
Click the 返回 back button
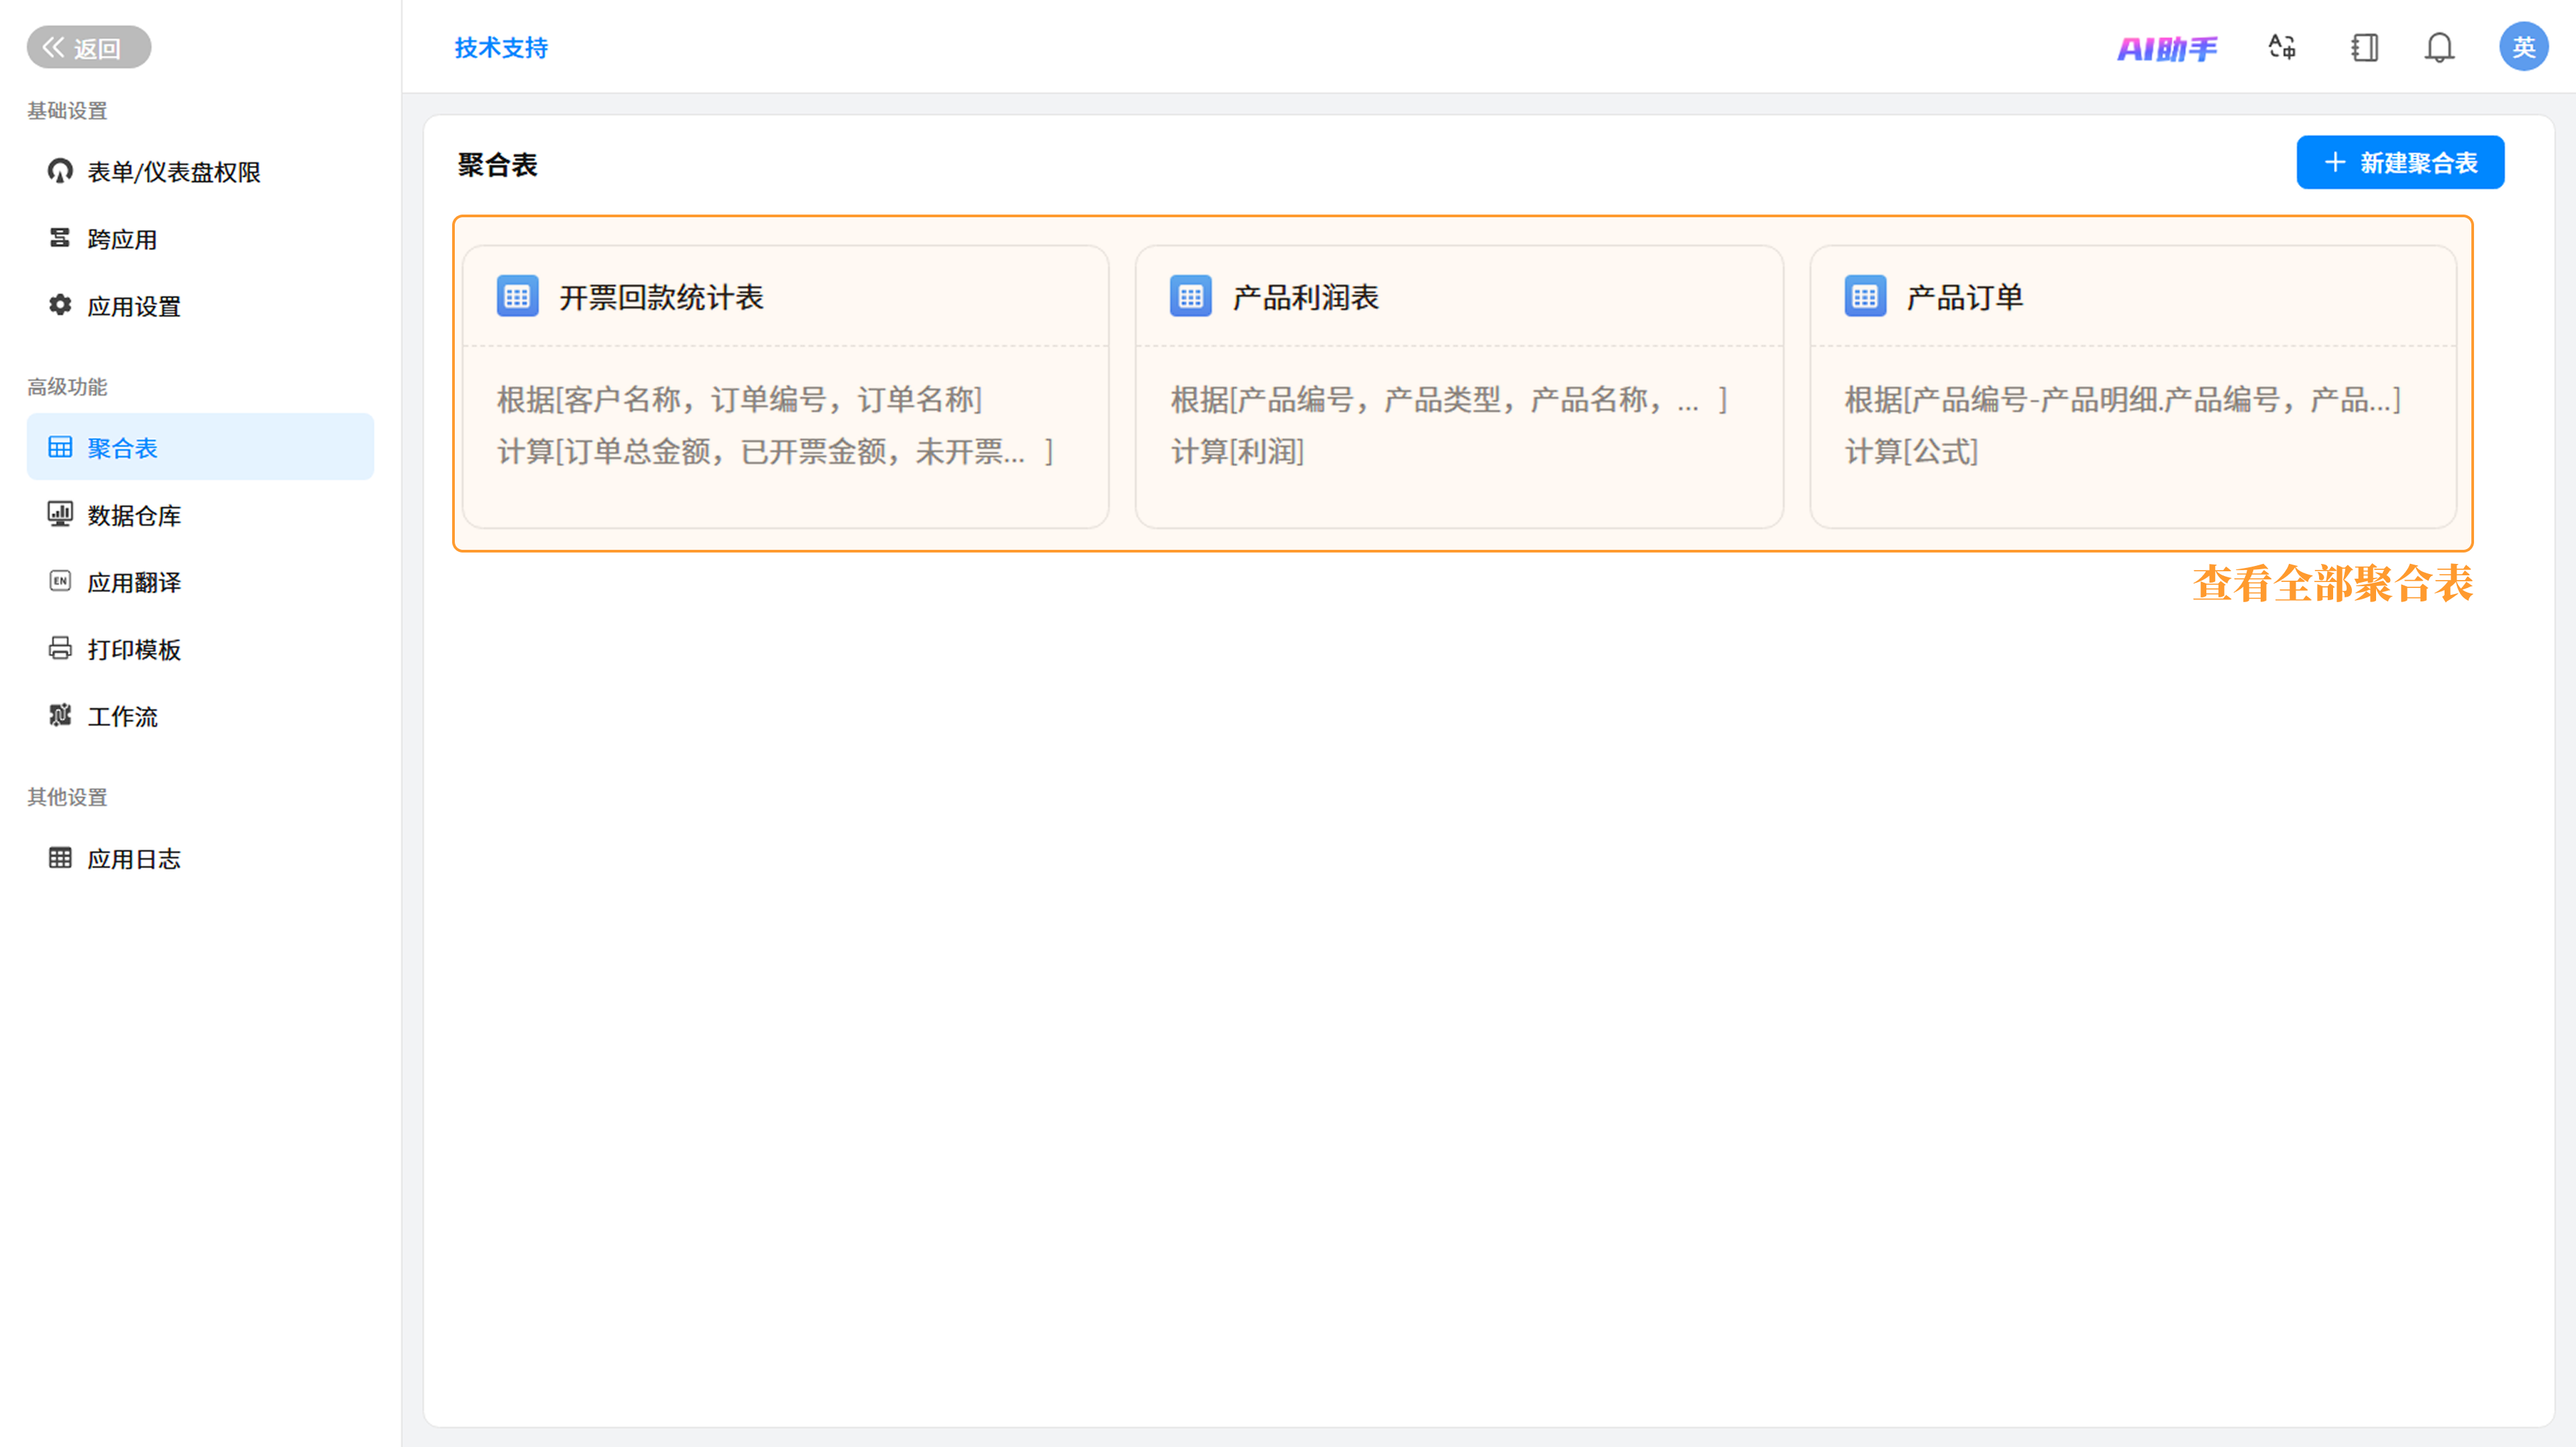[x=89, y=47]
